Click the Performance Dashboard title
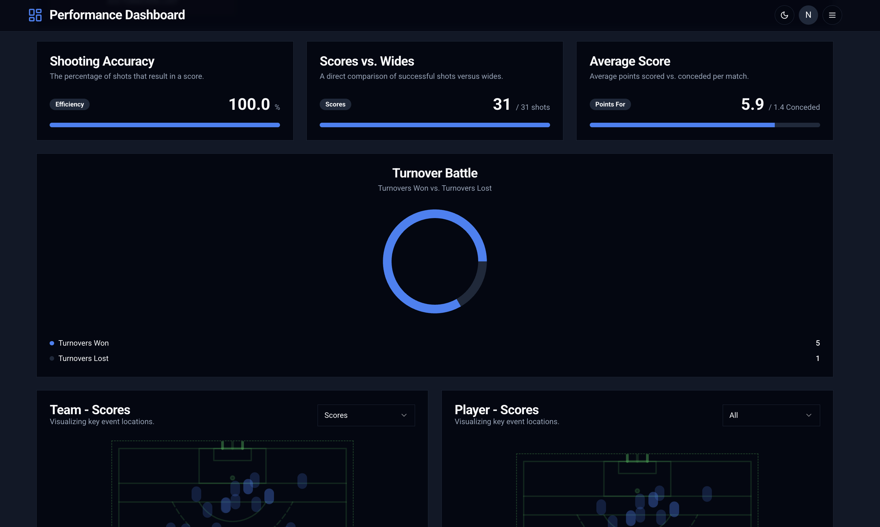This screenshot has height=527, width=880. tap(117, 15)
